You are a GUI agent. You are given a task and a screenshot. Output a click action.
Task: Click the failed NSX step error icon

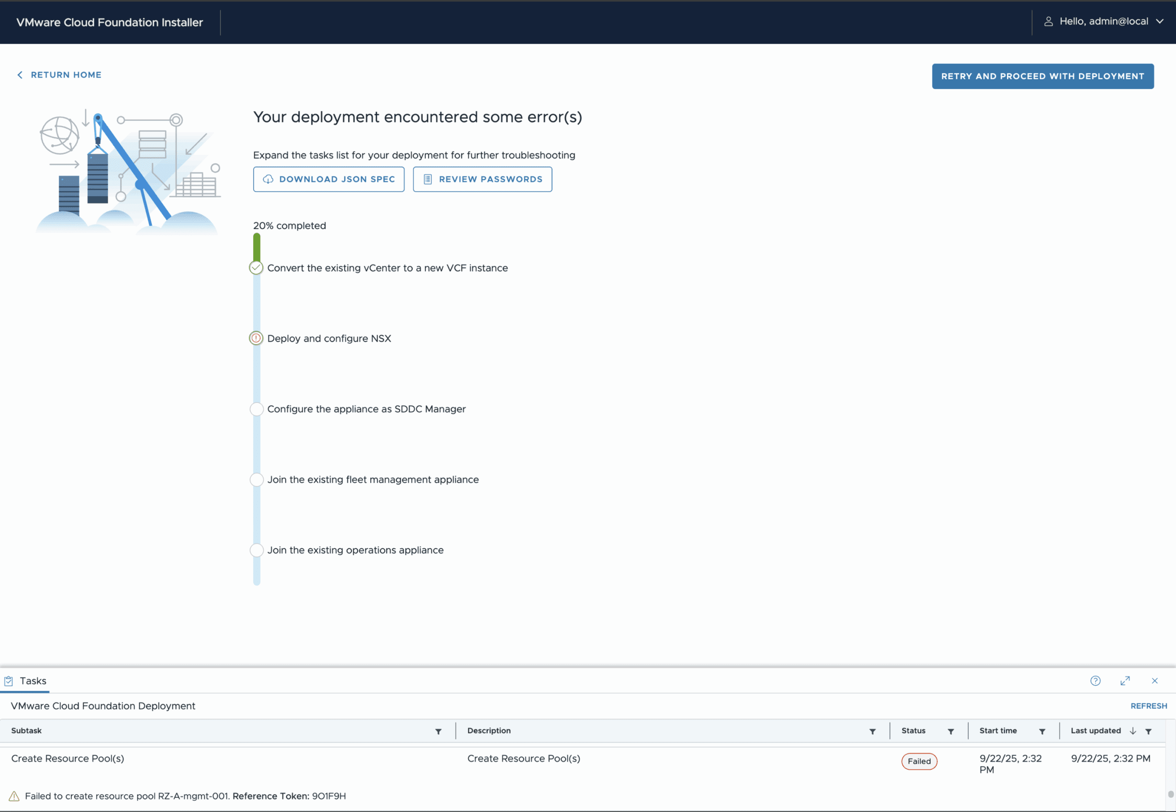[256, 338]
